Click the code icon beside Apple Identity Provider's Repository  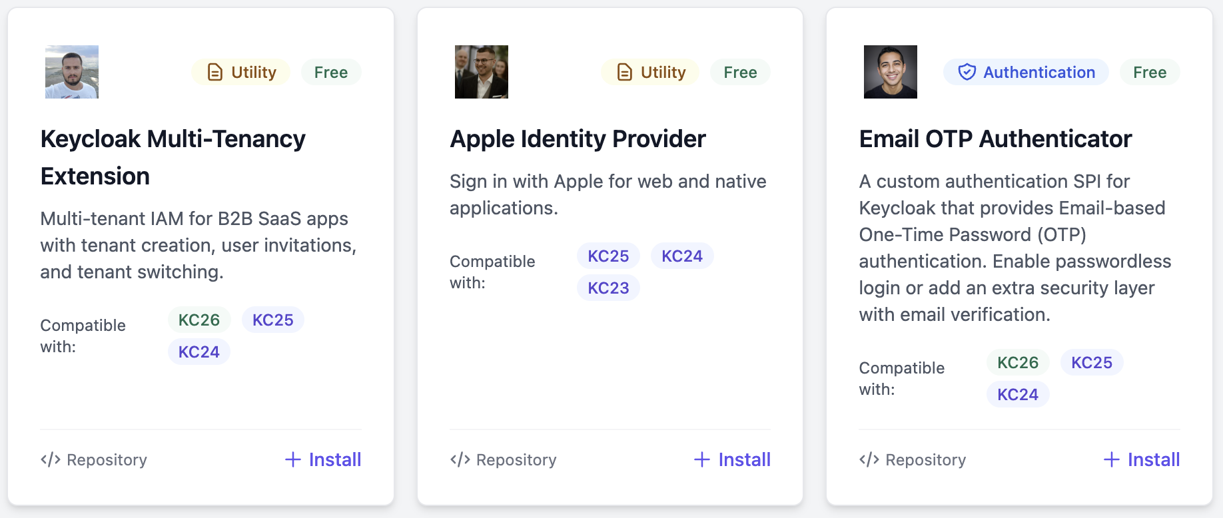[460, 459]
